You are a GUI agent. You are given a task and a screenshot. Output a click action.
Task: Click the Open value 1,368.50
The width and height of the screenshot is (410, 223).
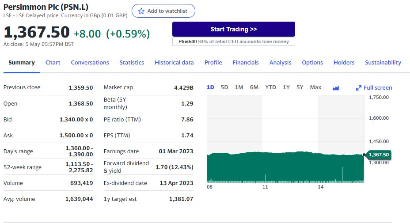click(x=81, y=103)
